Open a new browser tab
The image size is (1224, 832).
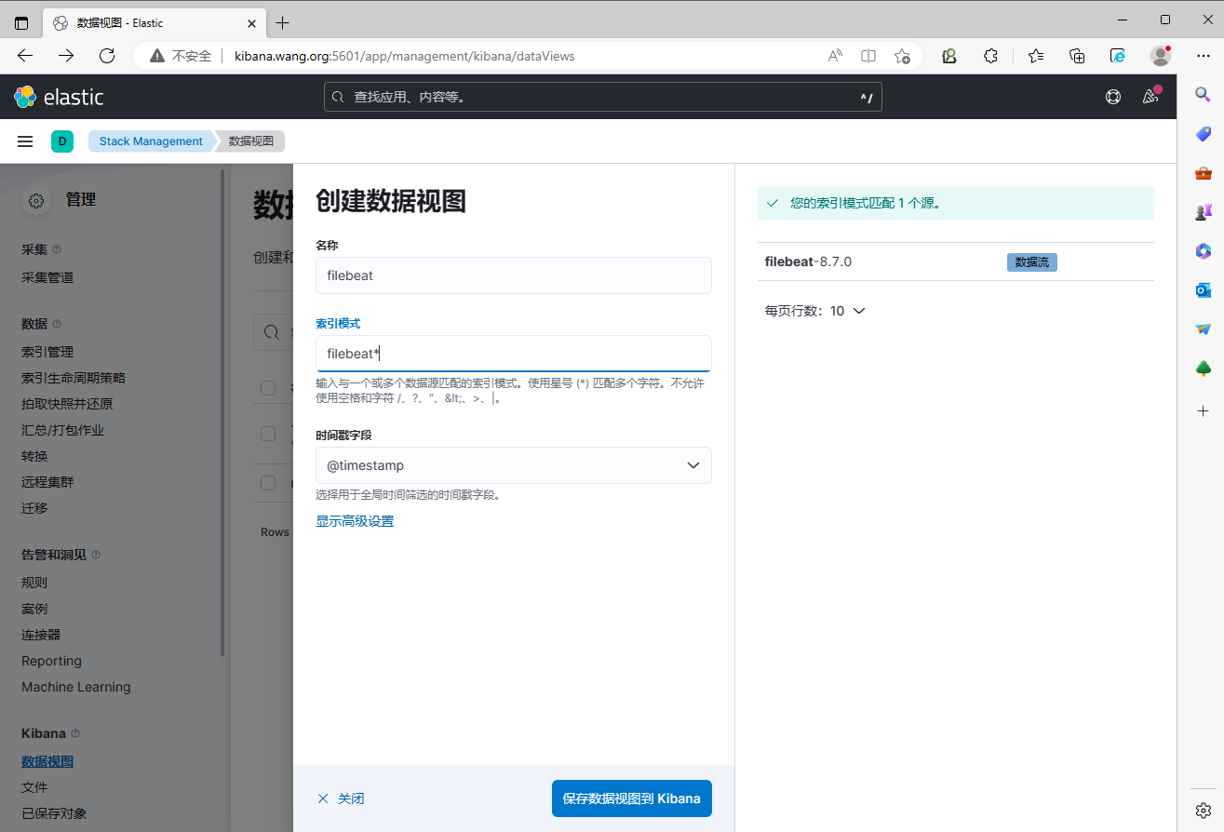point(283,22)
